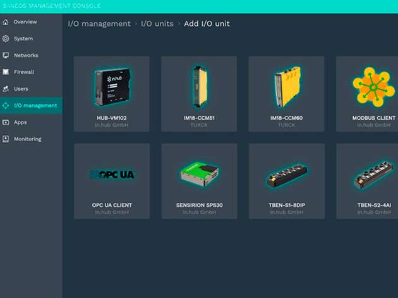
Task: Open the Apps section
Action: (x=31, y=122)
